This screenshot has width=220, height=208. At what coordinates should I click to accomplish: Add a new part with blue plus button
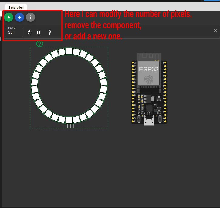[x=20, y=17]
